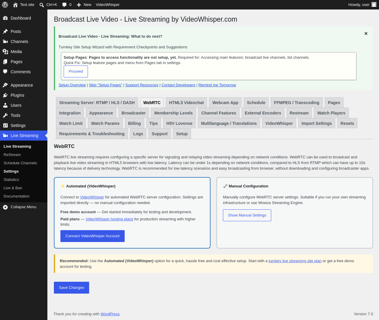Click the Save Changes button
379x320 pixels.
coord(71,288)
